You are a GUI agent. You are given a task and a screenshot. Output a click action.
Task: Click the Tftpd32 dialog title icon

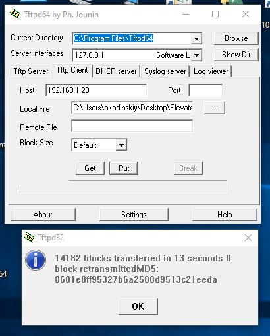[29, 238]
